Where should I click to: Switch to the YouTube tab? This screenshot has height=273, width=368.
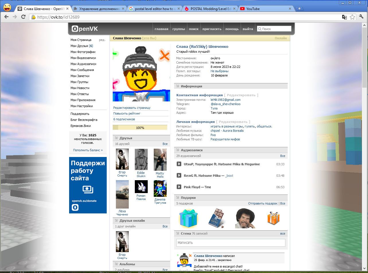click(266, 9)
